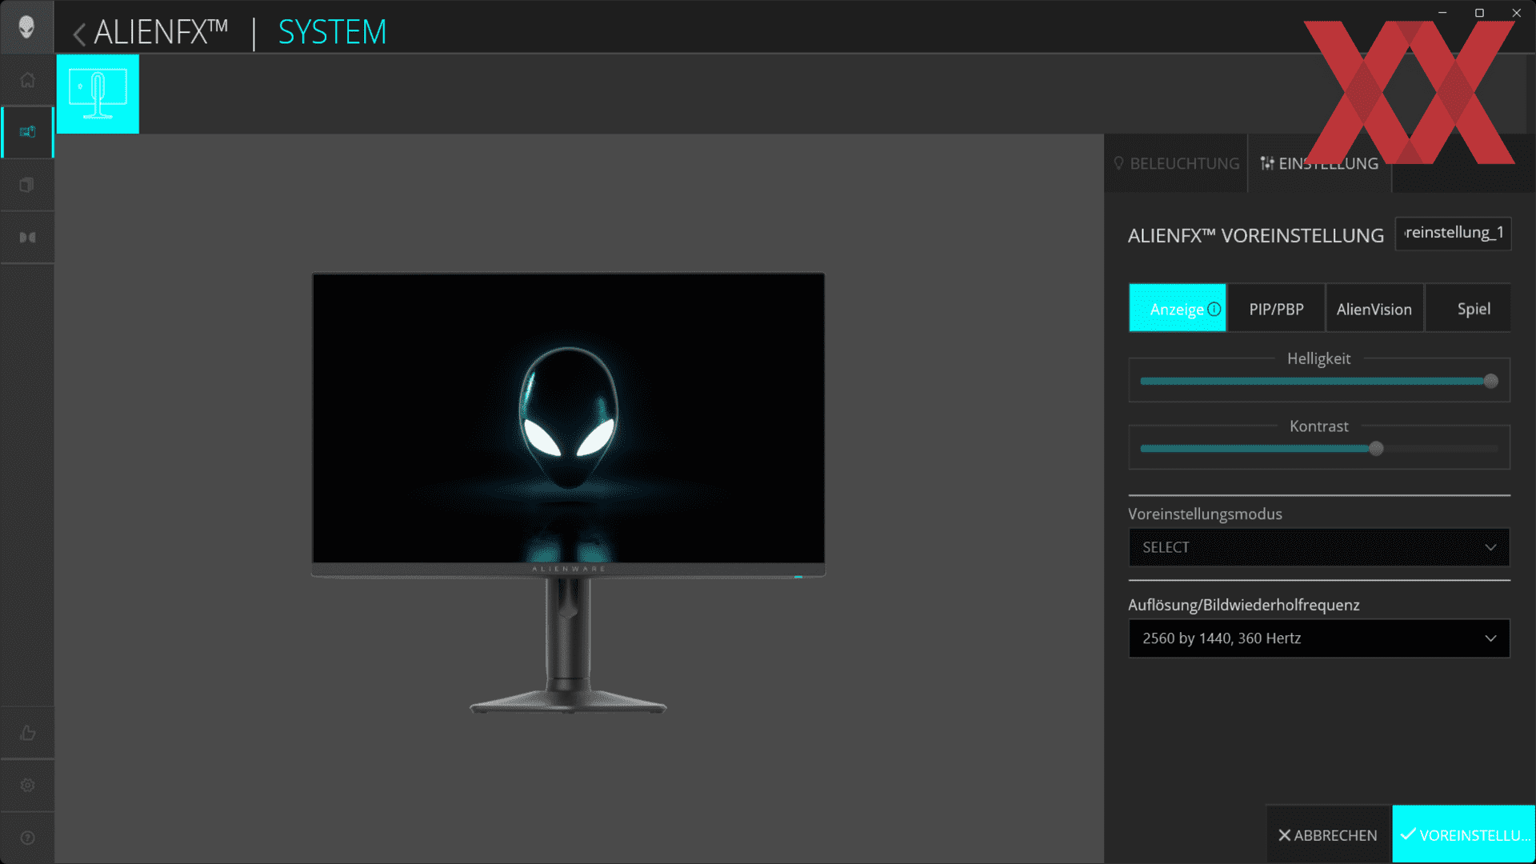Open the settings gear in sidebar
The width and height of the screenshot is (1536, 864).
[x=27, y=786]
